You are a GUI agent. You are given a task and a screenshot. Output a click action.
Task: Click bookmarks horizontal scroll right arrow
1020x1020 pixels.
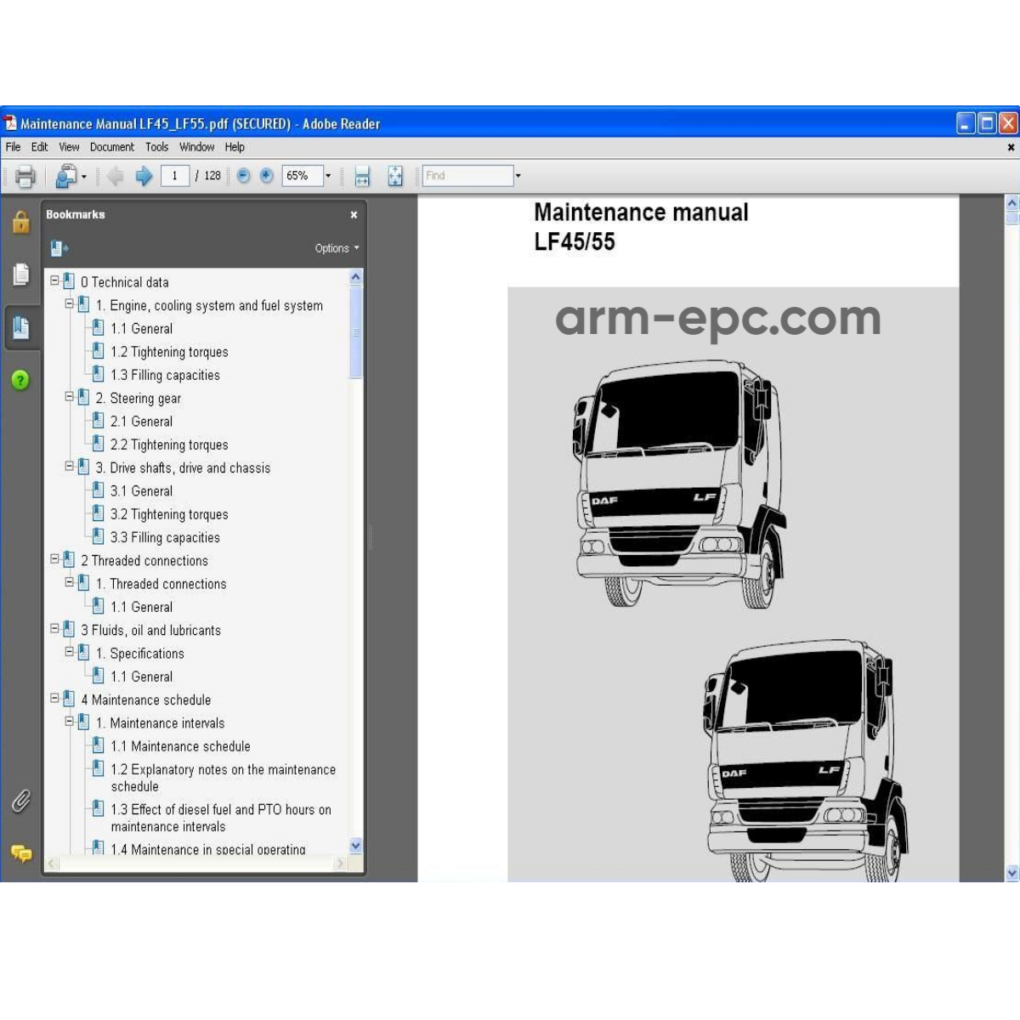click(339, 864)
